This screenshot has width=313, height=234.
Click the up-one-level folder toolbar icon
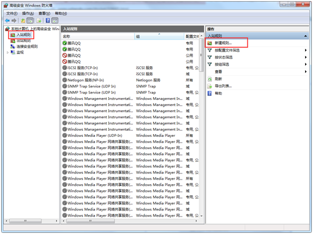23,21
